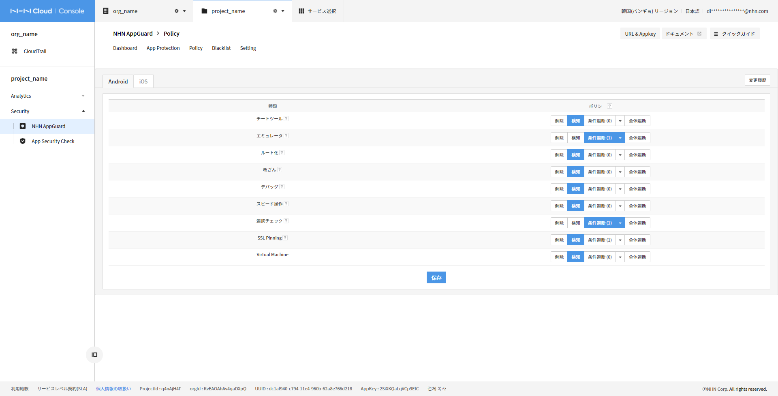
Task: Select the iOS platform tab
Action: (143, 81)
